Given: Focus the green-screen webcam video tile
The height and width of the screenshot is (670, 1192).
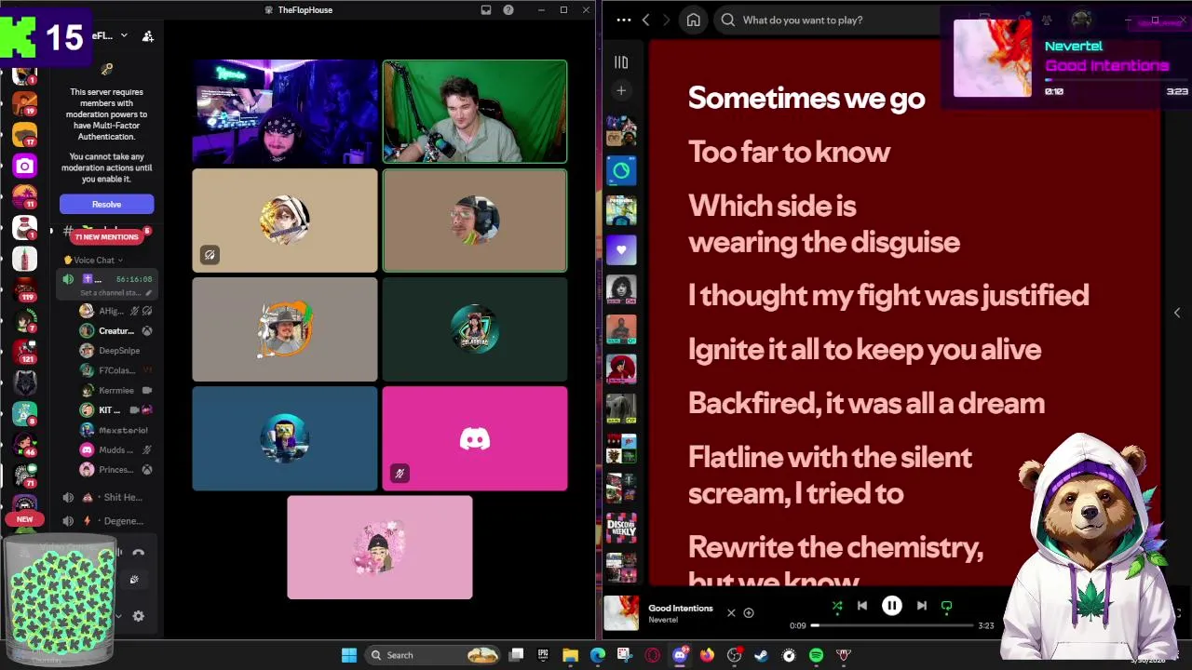Looking at the screenshot, I should (x=475, y=112).
